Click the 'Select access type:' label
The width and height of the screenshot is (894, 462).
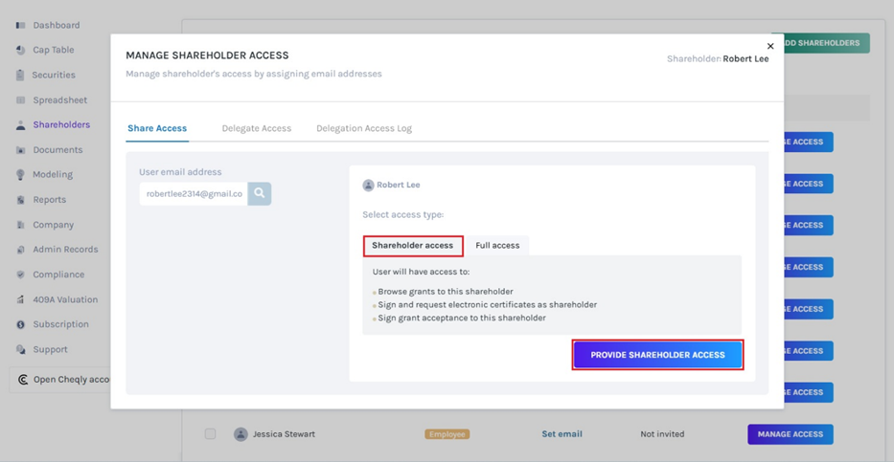tap(403, 215)
